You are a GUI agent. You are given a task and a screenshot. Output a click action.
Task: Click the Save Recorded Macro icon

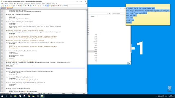(67, 6)
